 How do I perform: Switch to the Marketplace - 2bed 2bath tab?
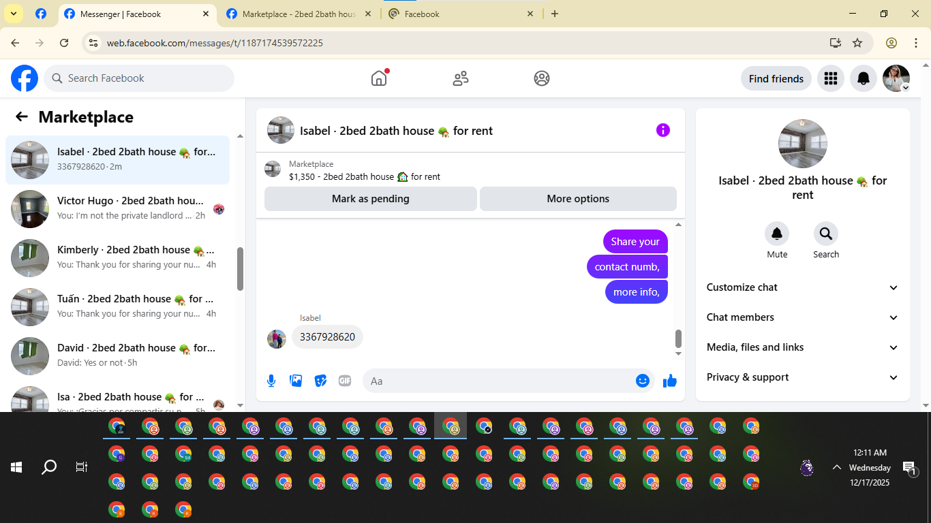300,14
